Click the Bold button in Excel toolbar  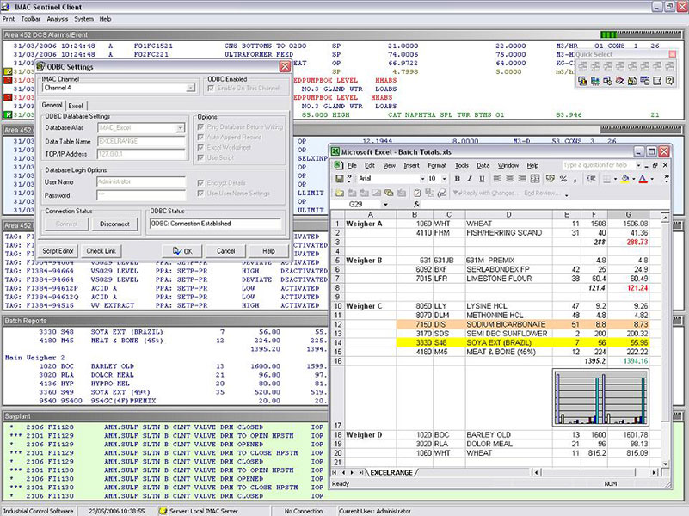[458, 179]
